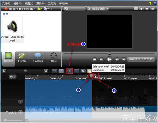Click the 00:00:10;00 mark on the time ruler
The width and height of the screenshot is (158, 123).
(56, 78)
